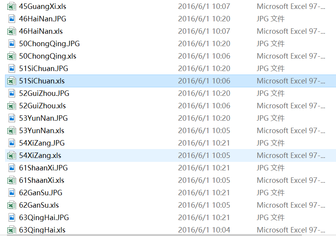336x236 pixels.
Task: Select the file 51SiChuan.xls
Action: click(x=42, y=81)
